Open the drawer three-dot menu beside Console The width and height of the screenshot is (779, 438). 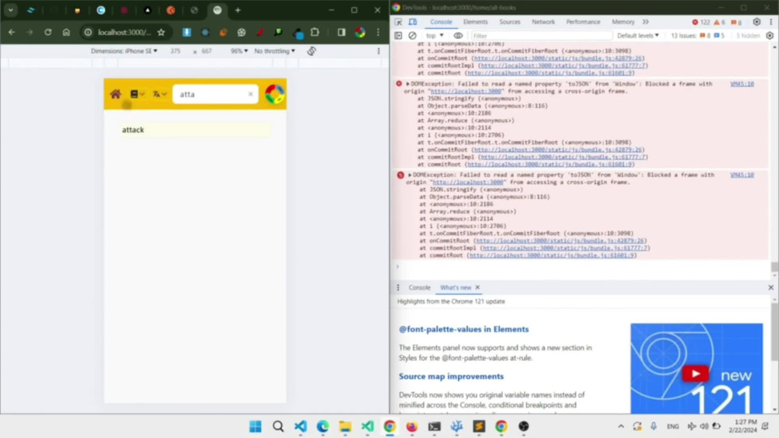398,288
